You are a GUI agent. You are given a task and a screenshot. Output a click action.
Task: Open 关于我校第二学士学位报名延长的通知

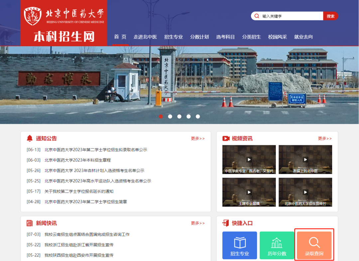tap(79, 192)
